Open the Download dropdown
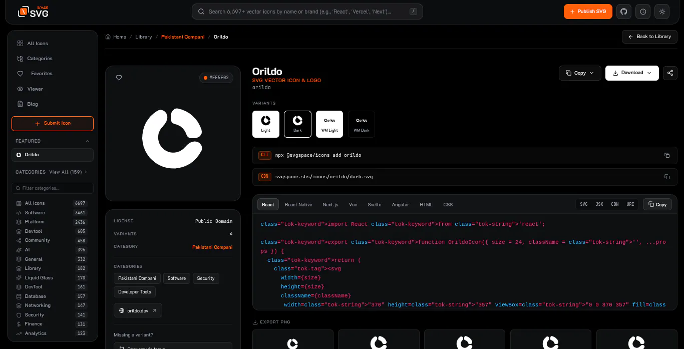The image size is (684, 349). [x=632, y=73]
